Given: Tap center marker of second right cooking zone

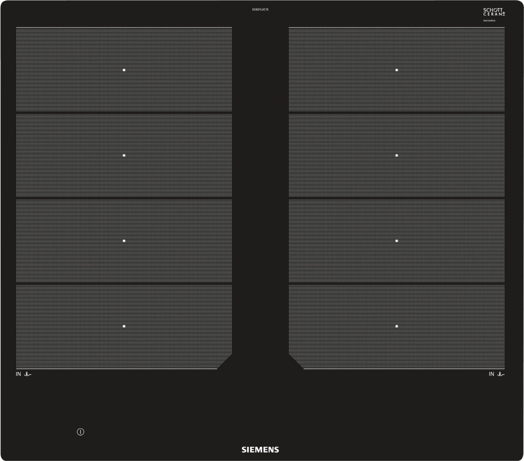Looking at the screenshot, I should click(396, 155).
